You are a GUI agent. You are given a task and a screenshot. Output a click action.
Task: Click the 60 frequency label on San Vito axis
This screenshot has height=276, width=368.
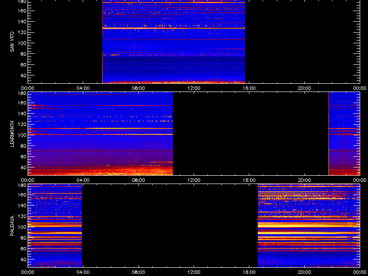click(23, 64)
